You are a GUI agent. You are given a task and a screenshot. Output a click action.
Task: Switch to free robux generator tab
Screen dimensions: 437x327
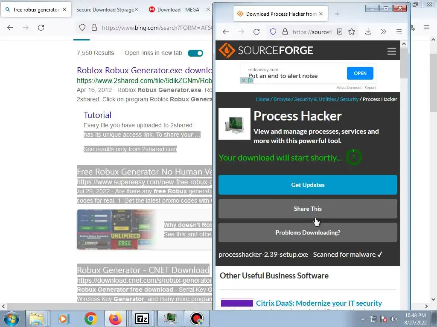pyautogui.click(x=36, y=10)
